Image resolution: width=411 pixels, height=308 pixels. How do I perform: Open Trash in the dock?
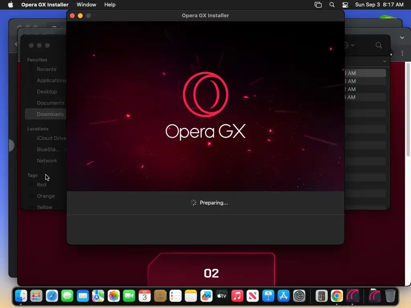(390, 296)
